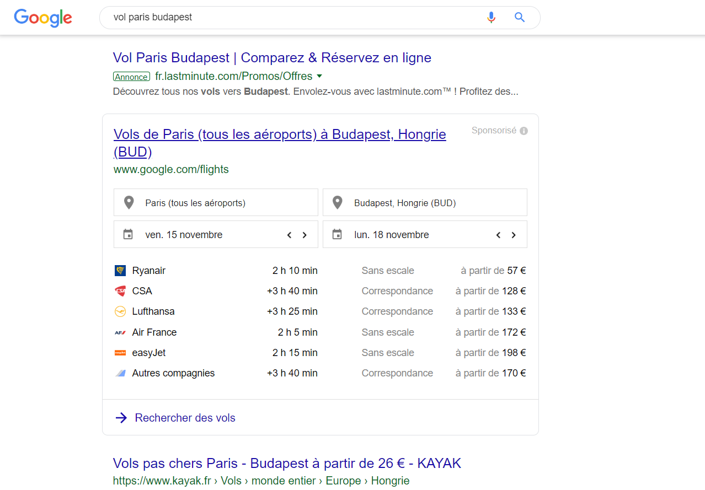Screen dimensions: 705x490
Task: Select the CSA flight row name
Action: coord(142,291)
